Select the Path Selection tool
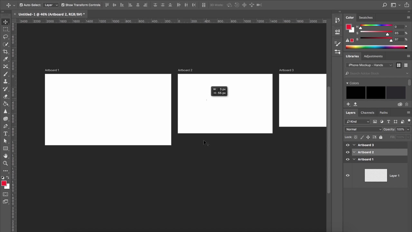 5,141
